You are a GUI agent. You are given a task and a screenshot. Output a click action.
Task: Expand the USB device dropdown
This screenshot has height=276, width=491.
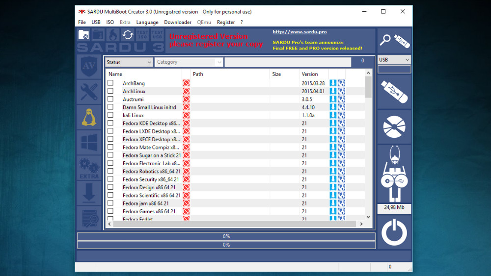coord(394,60)
